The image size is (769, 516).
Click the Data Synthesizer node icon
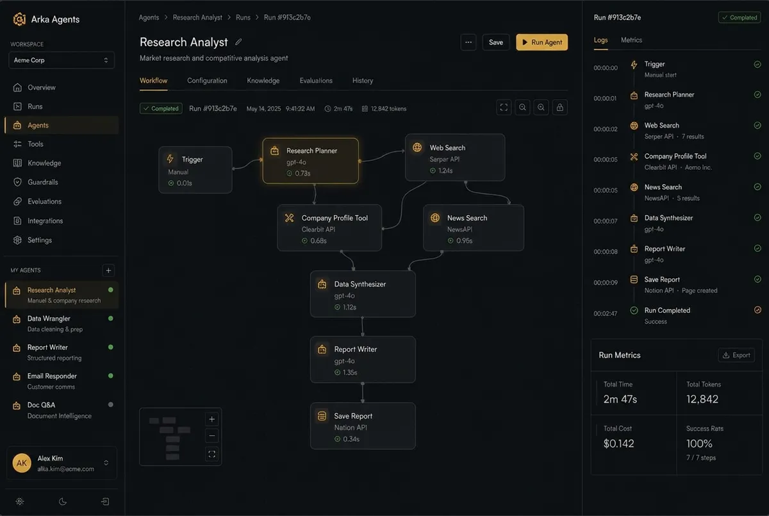click(x=322, y=284)
